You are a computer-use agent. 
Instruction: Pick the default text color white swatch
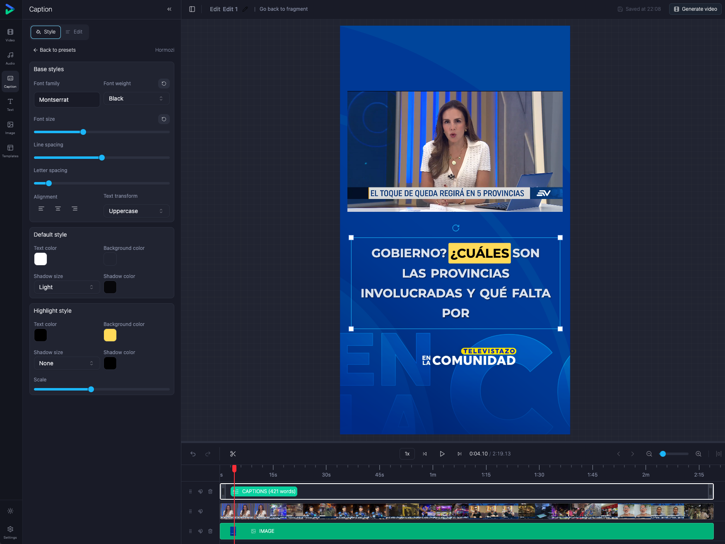[41, 259]
